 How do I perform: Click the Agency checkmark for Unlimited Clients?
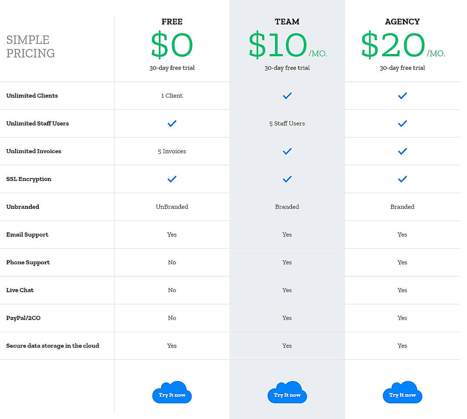click(402, 95)
